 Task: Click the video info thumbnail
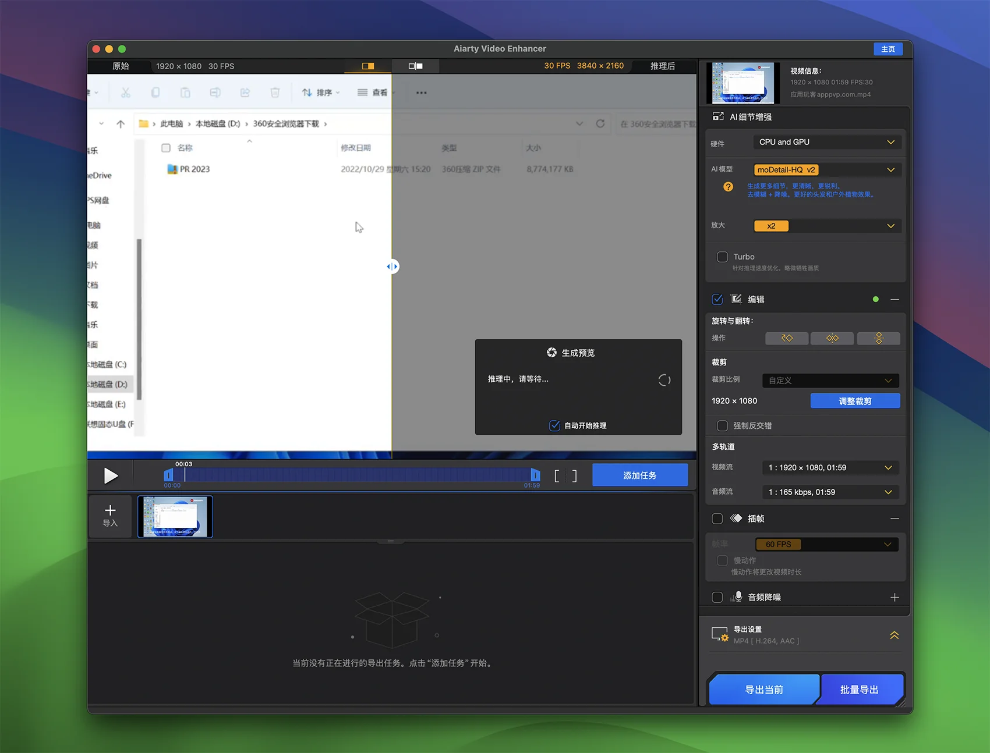[x=743, y=83]
